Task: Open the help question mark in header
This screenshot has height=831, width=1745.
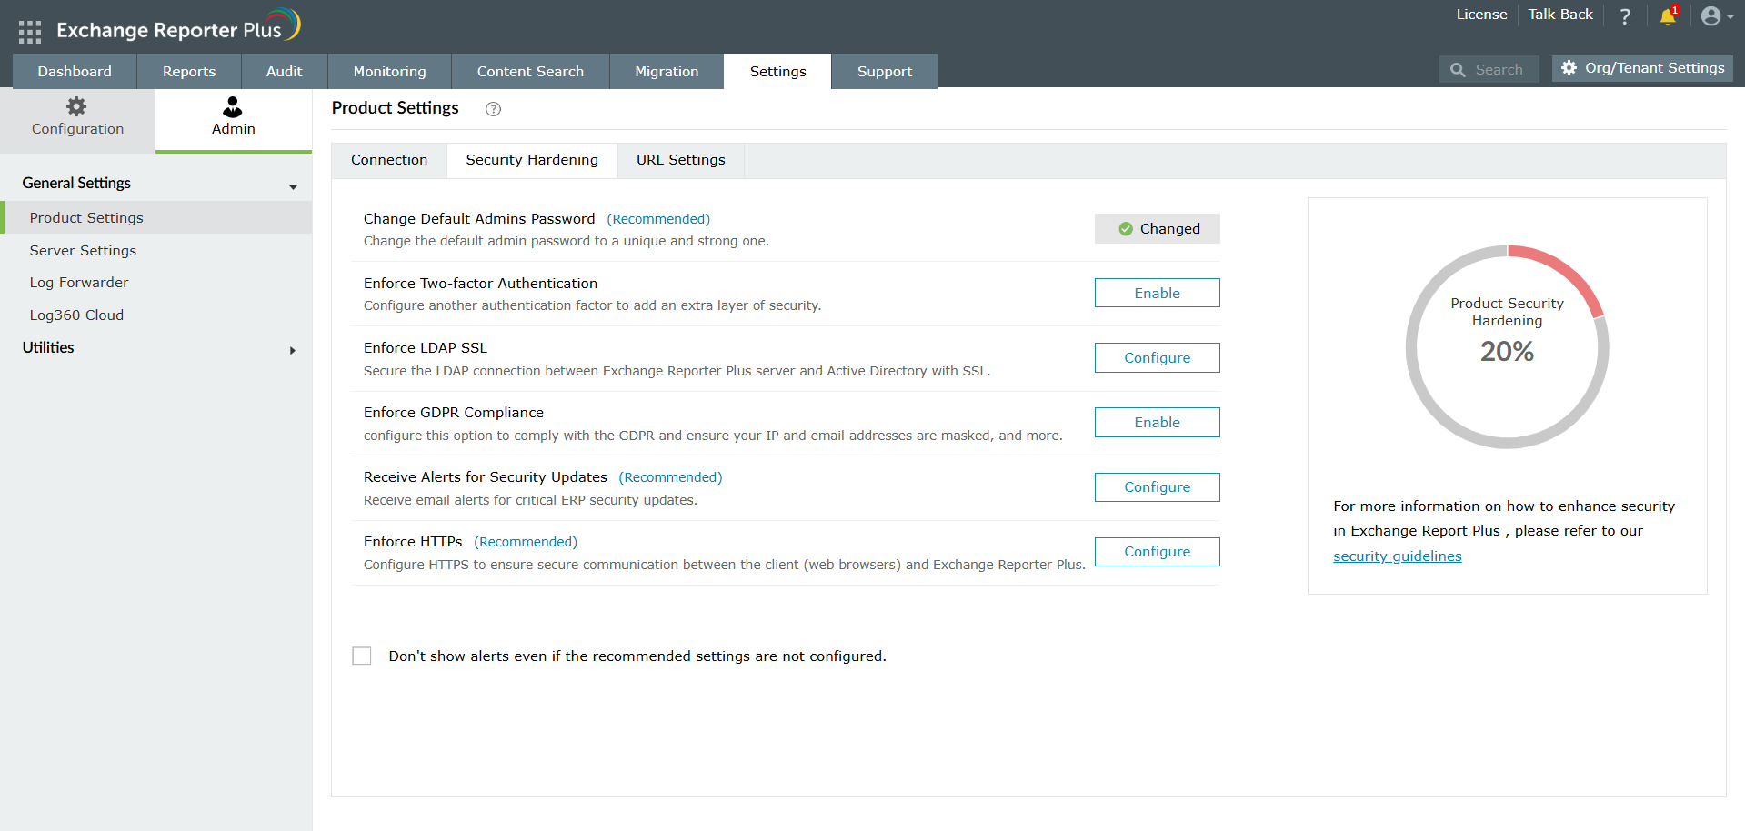Action: click(1625, 15)
